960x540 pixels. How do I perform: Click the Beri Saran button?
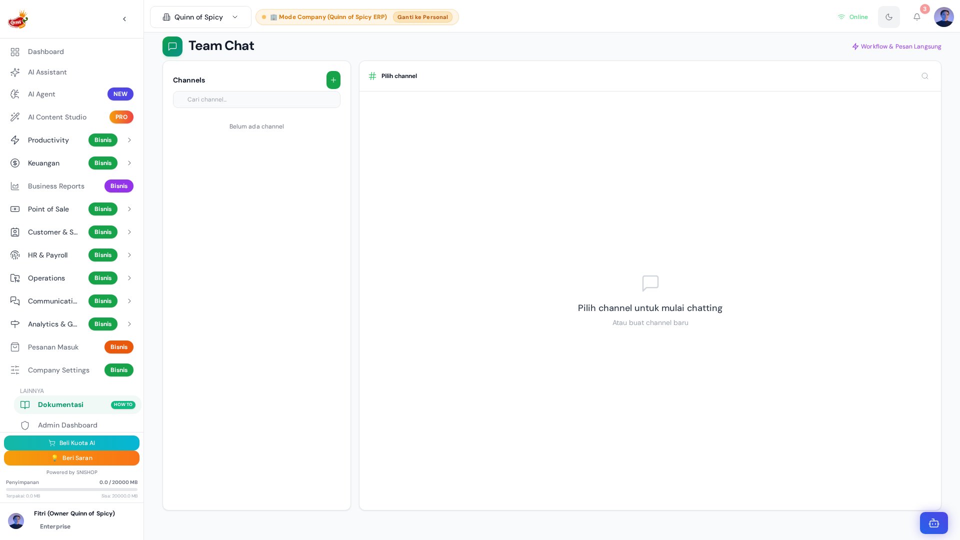(x=71, y=458)
